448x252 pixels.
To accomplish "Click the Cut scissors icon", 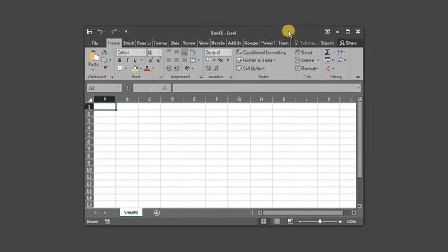I will click(x=104, y=52).
